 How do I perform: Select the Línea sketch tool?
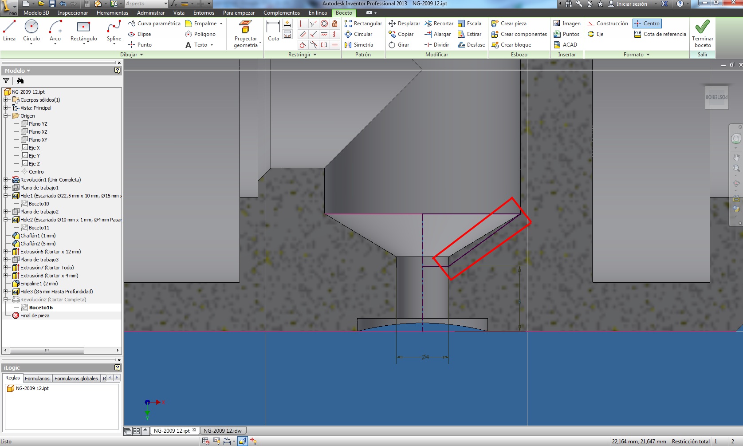click(9, 31)
